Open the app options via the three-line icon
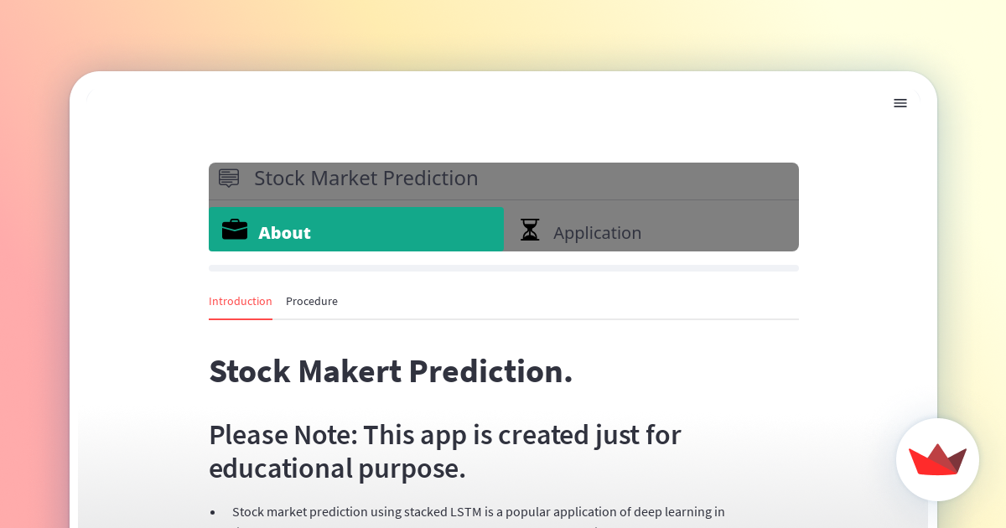Image resolution: width=1006 pixels, height=528 pixels. [x=900, y=103]
